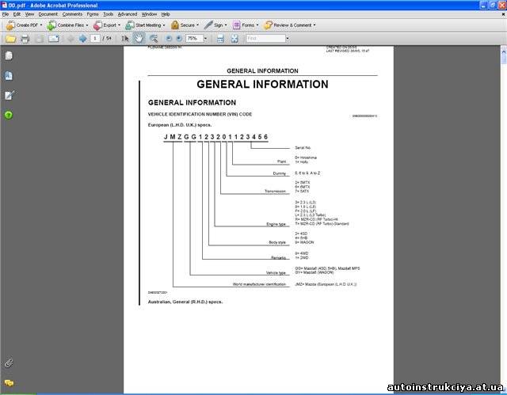Image resolution: width=507 pixels, height=395 pixels.
Task: Click the Save icon in toolbar
Action: click(40, 39)
